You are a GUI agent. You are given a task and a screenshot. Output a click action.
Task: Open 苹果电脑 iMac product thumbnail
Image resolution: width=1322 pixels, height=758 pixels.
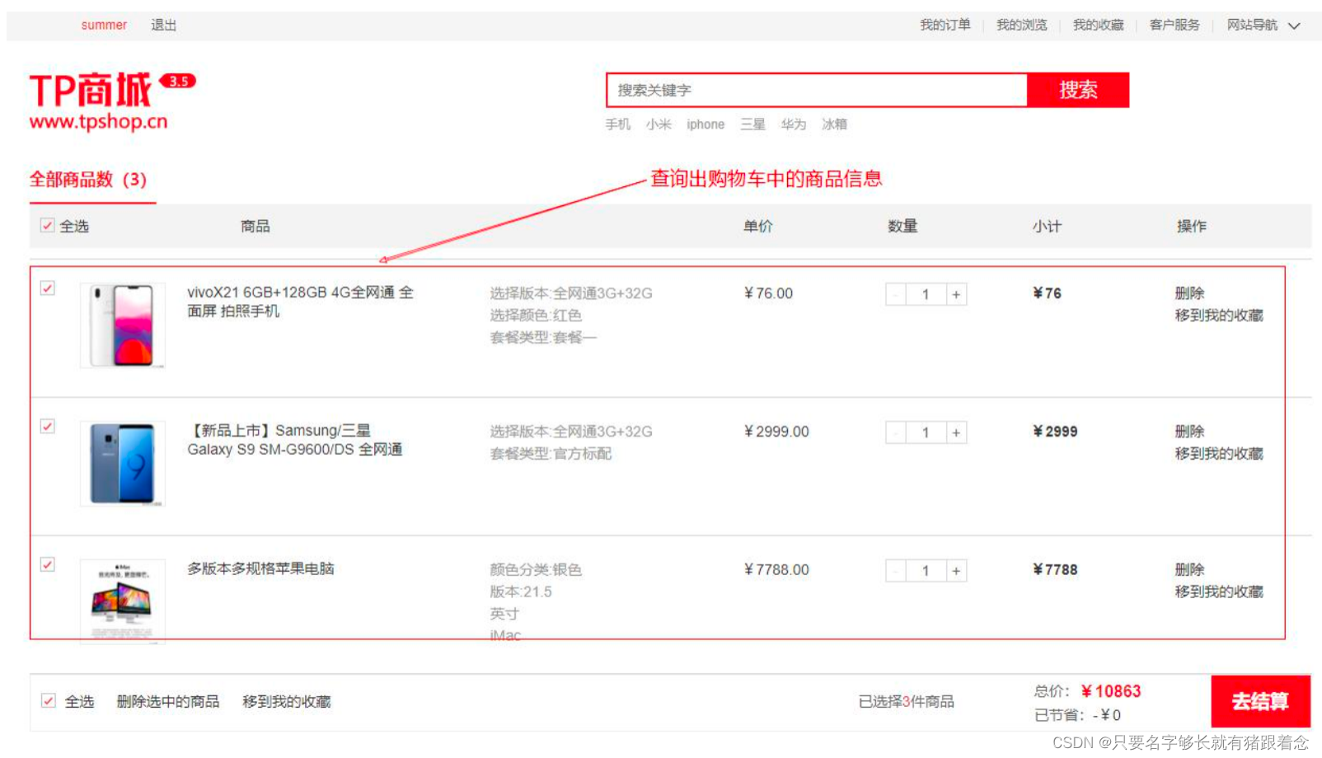123,601
